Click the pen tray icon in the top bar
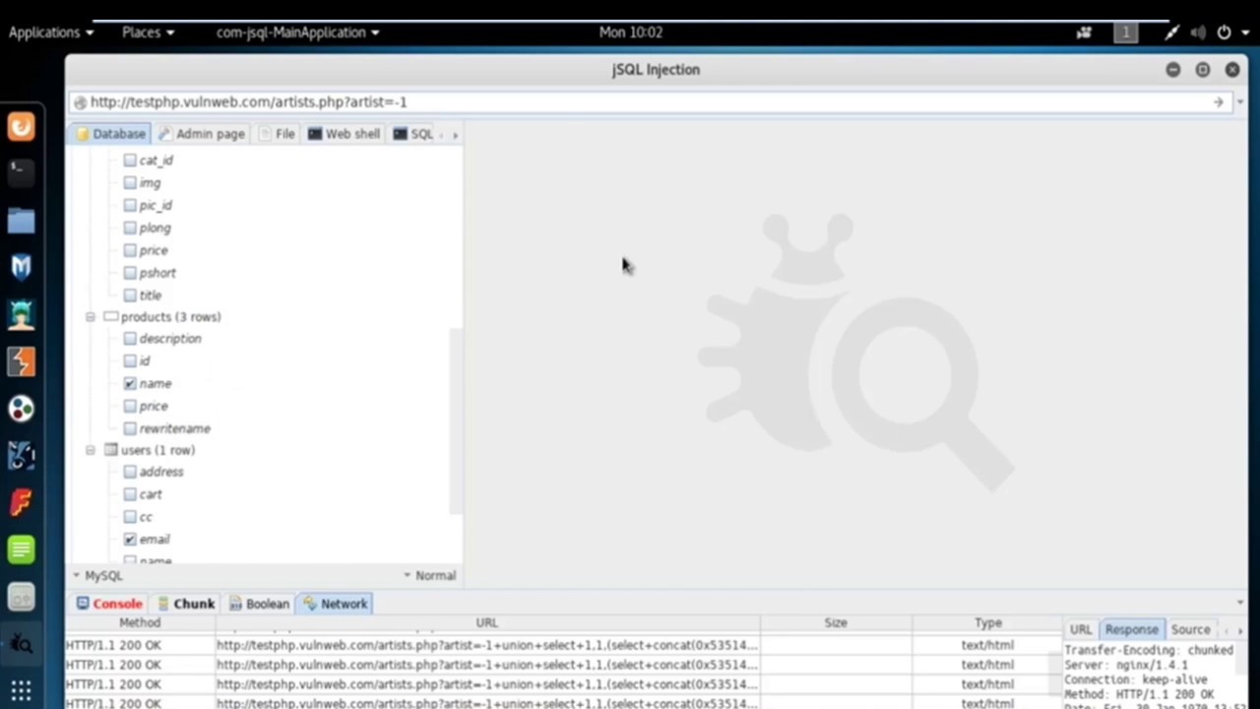The image size is (1260, 709). (1171, 32)
